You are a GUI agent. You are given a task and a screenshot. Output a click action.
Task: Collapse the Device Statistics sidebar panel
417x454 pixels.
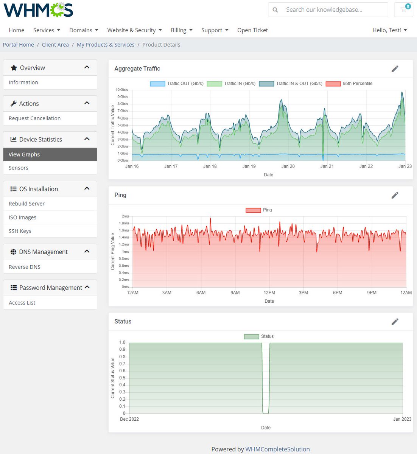[x=87, y=139]
